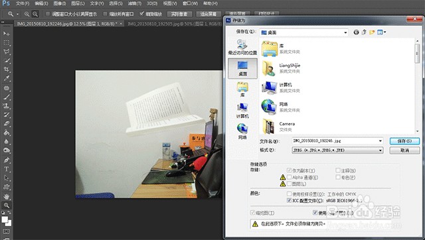Open the 文件名 dropdown arrow

381,141
